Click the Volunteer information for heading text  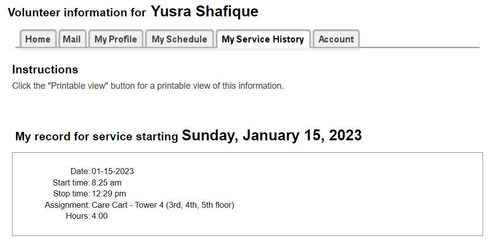click(77, 12)
